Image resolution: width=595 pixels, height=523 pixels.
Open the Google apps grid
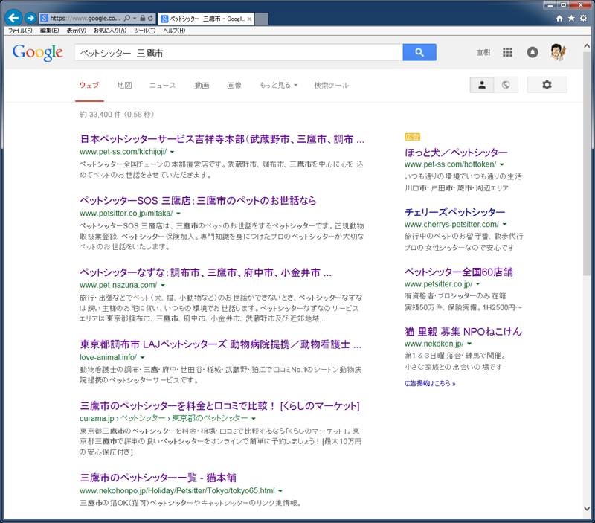pyautogui.click(x=507, y=52)
